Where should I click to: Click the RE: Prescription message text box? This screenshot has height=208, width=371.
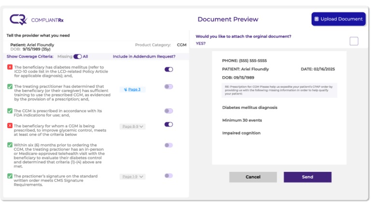(x=279, y=91)
